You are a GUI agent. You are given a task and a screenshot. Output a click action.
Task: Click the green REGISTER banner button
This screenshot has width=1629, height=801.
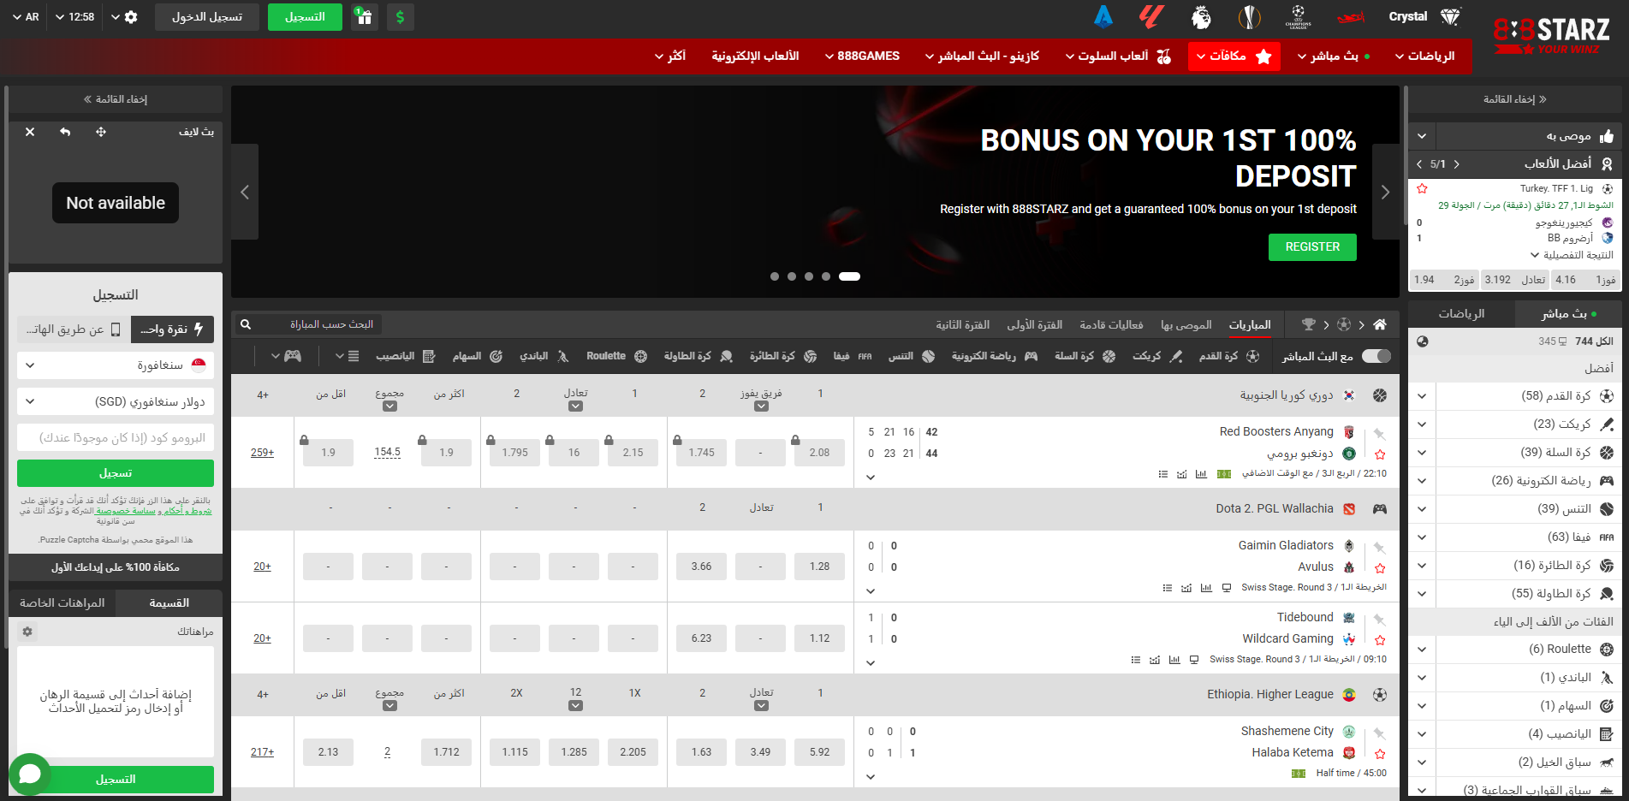pyautogui.click(x=1312, y=247)
